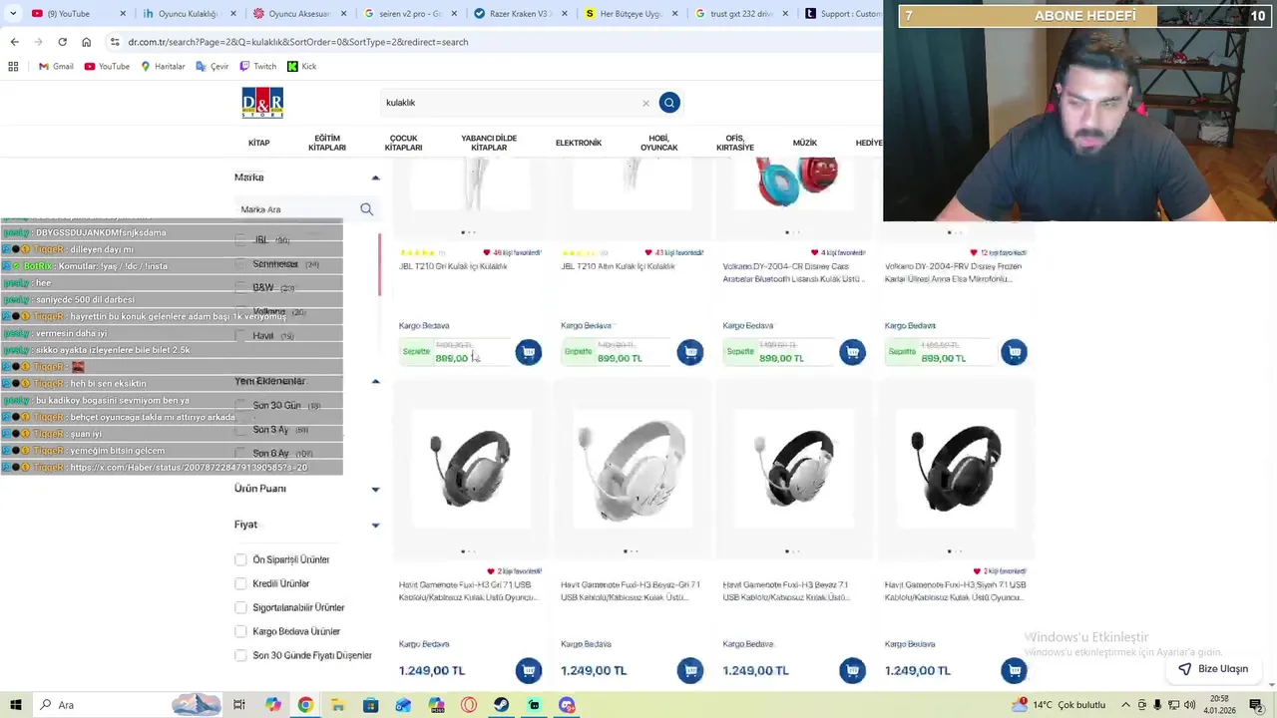Open the tab list dropdown arrow
The width and height of the screenshot is (1277, 718).
(13, 13)
